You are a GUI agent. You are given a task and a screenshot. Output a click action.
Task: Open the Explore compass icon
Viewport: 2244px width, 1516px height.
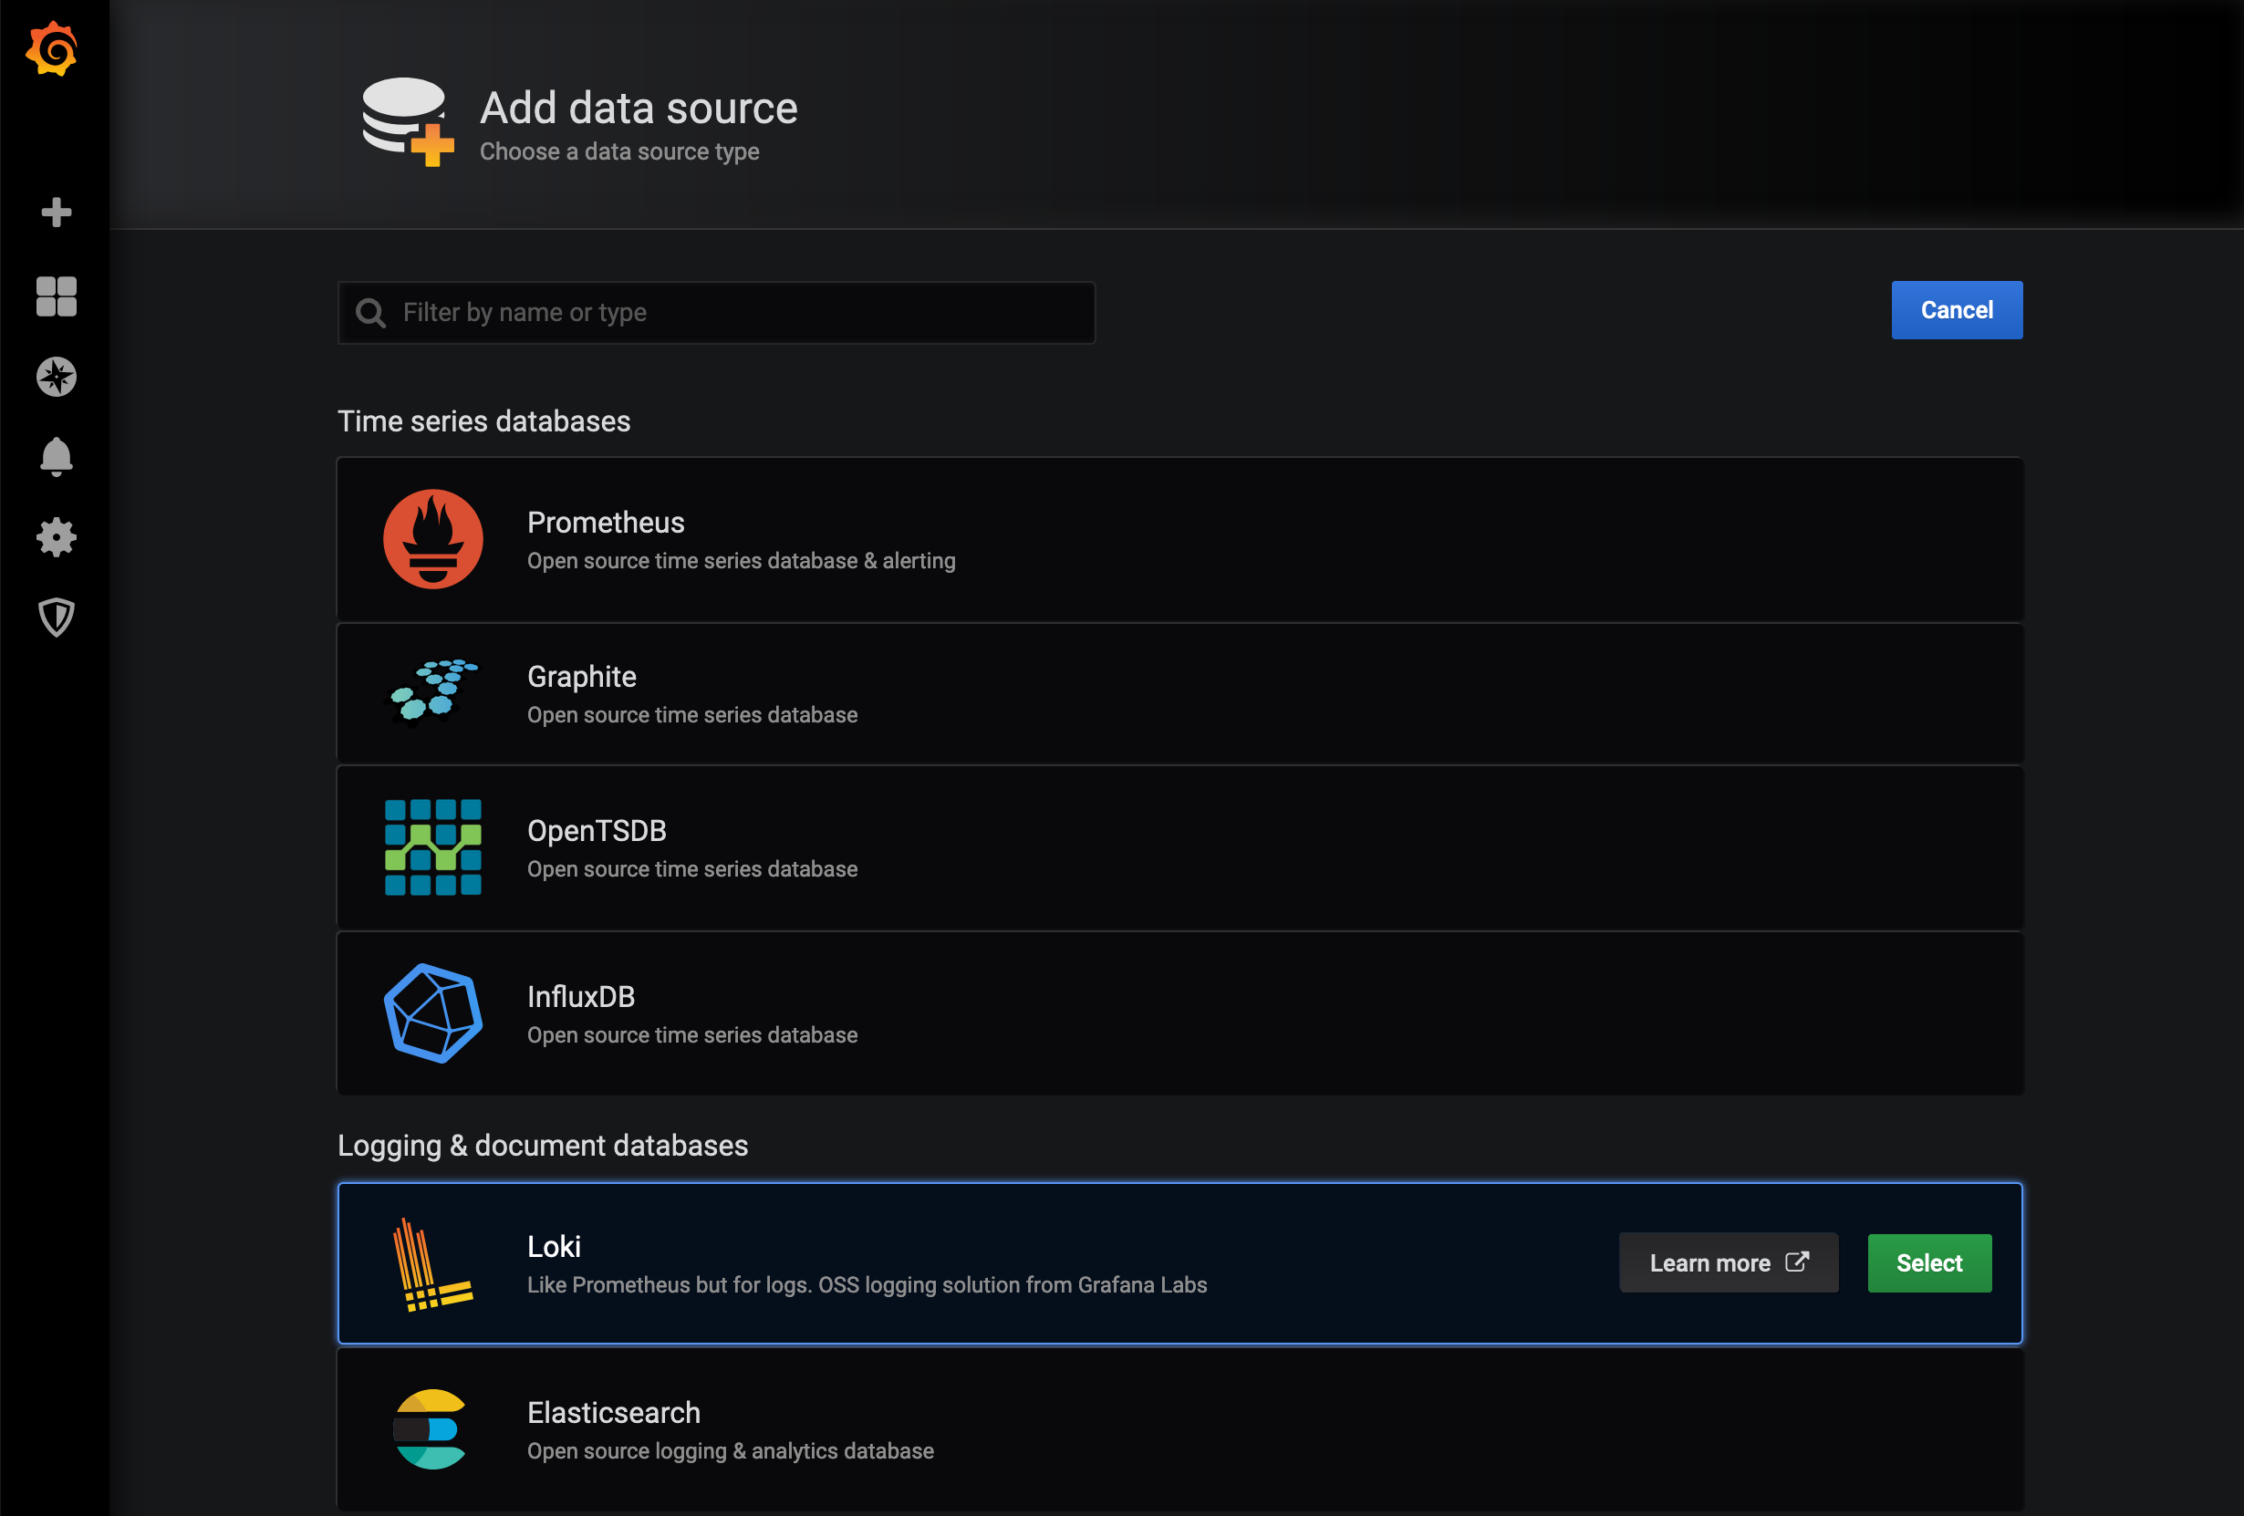pyautogui.click(x=56, y=377)
